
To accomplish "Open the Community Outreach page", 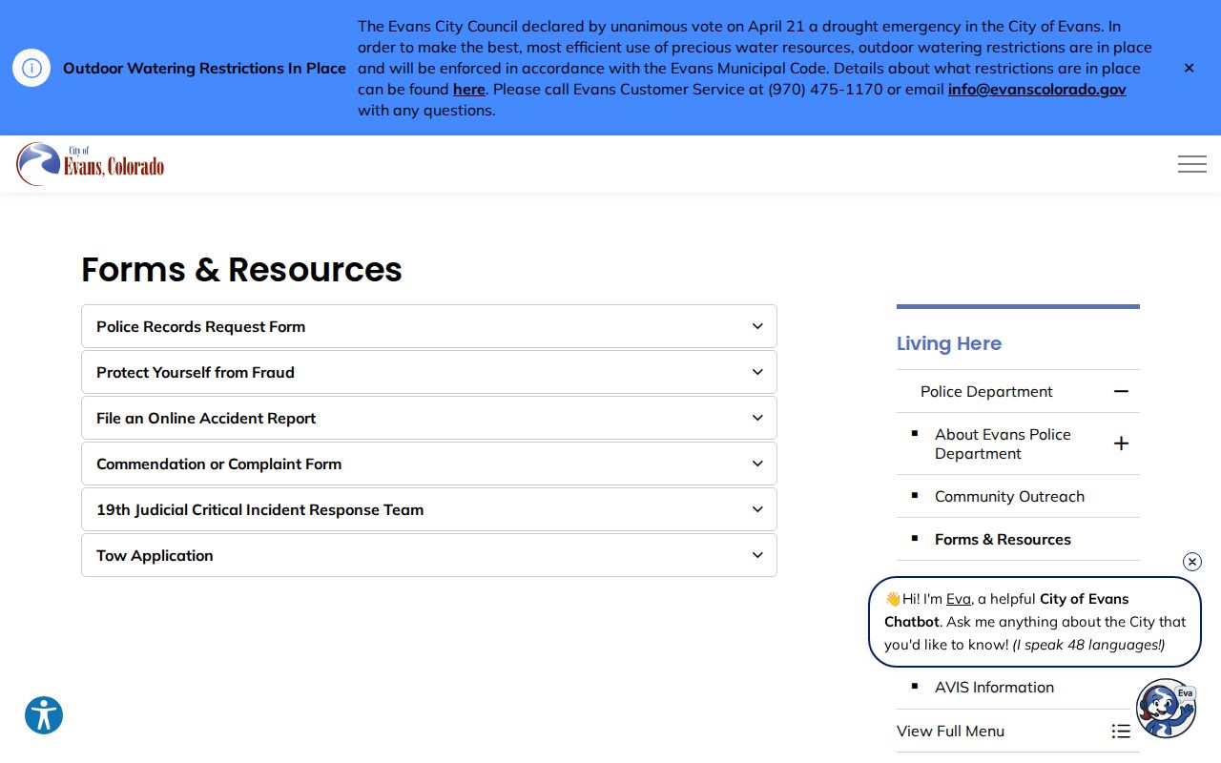I will [1009, 496].
